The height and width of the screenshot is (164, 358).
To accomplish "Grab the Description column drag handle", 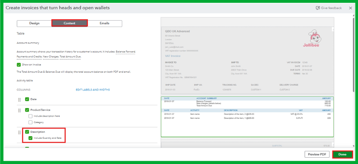I will point(19,132).
